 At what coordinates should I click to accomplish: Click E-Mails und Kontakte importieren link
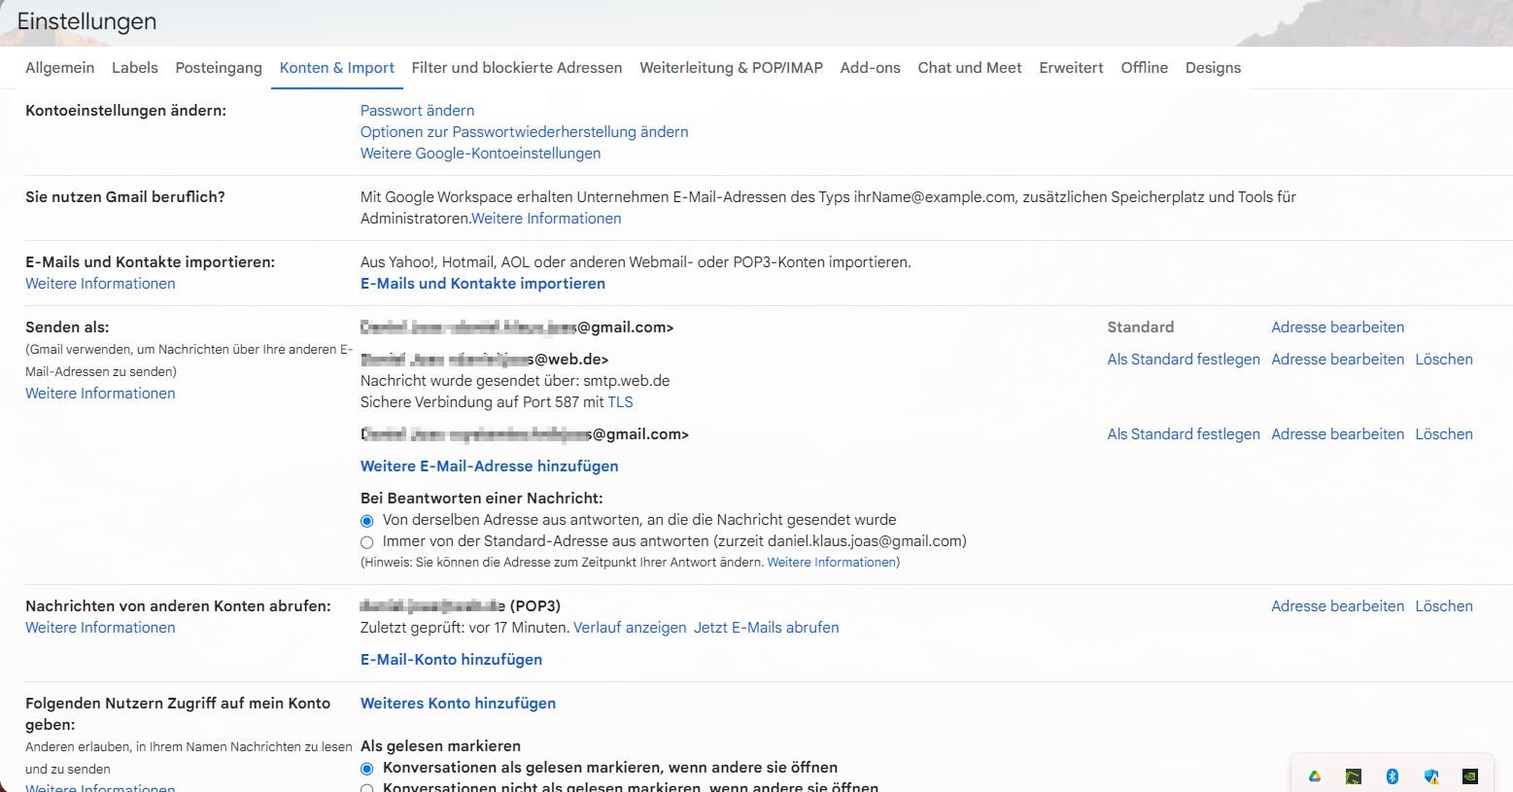(x=482, y=284)
